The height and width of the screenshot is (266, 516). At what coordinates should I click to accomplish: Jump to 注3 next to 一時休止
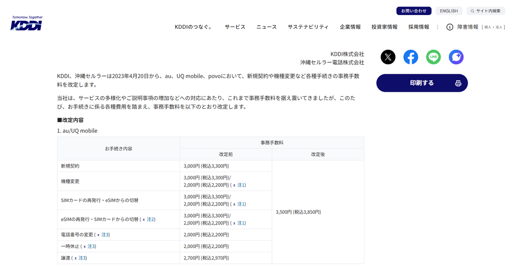tap(89, 246)
